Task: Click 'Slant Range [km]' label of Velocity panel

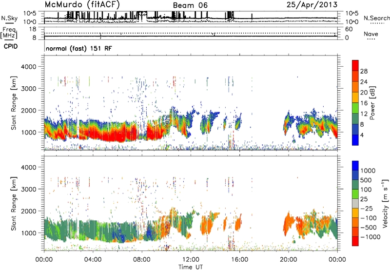Action: (14, 203)
